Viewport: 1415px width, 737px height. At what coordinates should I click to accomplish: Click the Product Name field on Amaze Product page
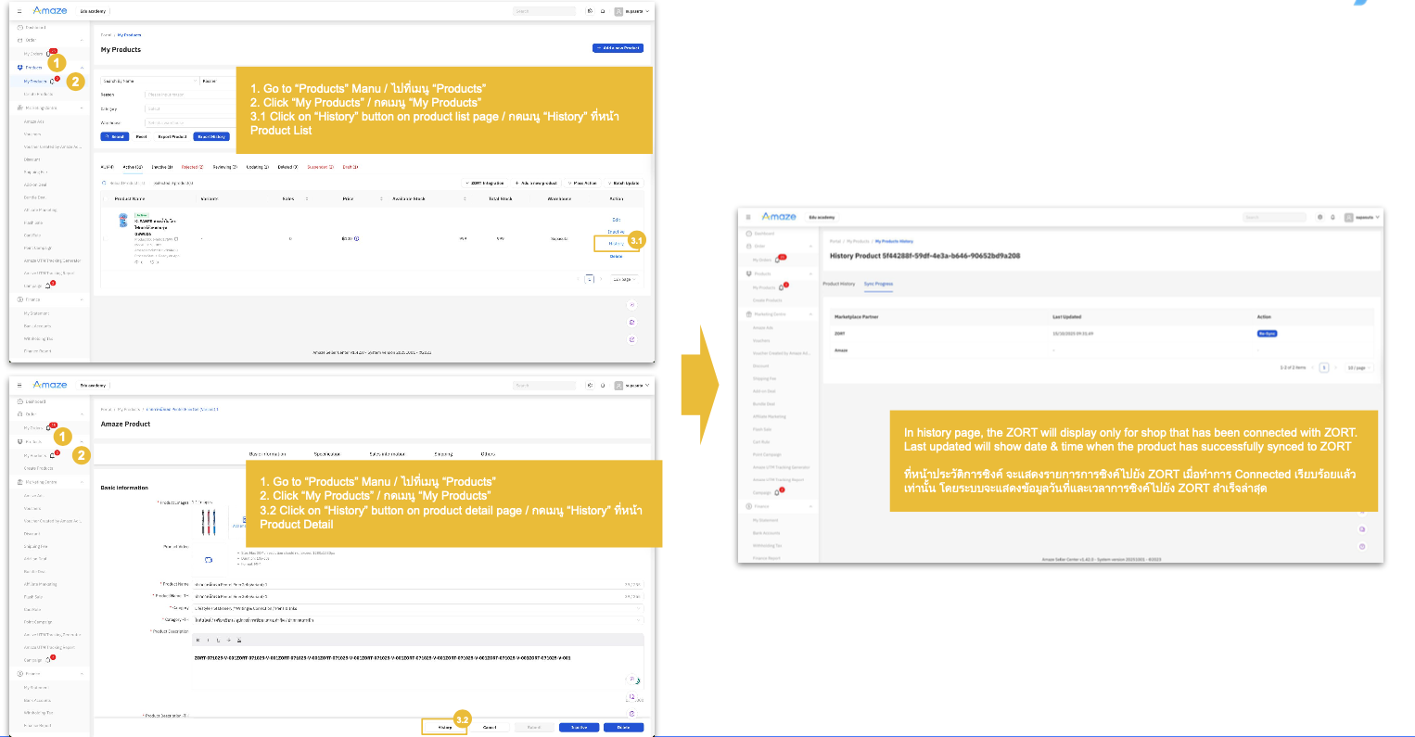[417, 585]
